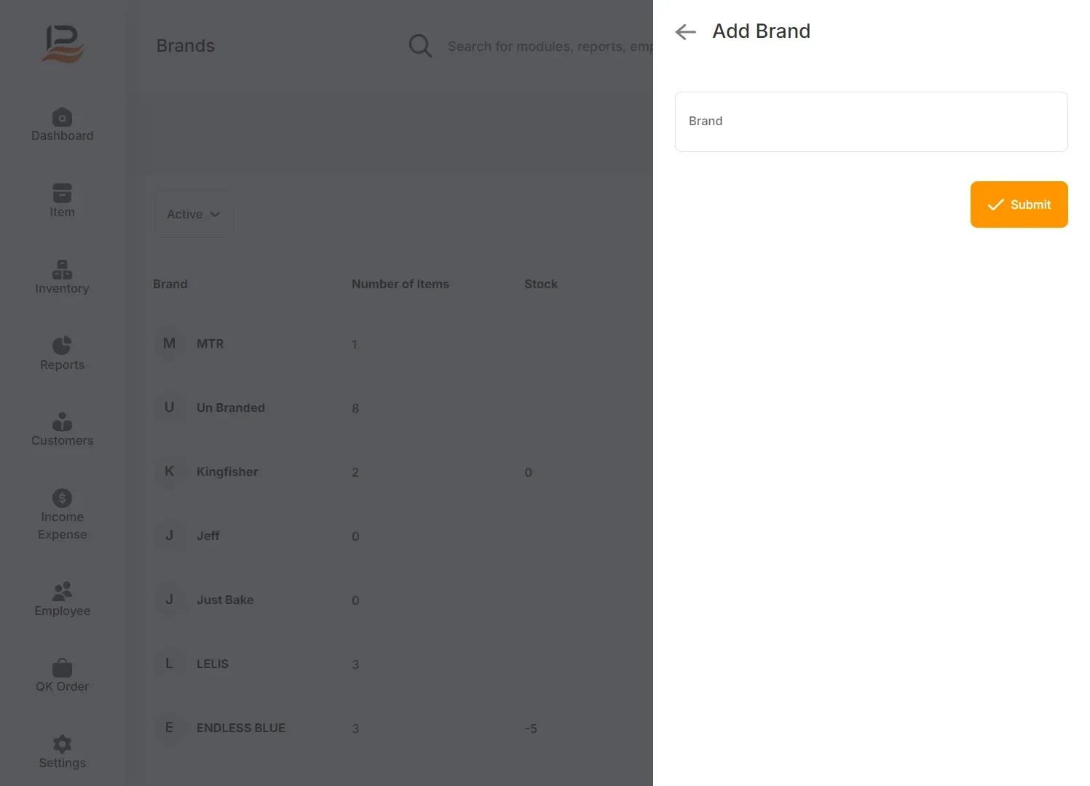Select the Jeff brand row
1090x786 pixels.
point(399,536)
